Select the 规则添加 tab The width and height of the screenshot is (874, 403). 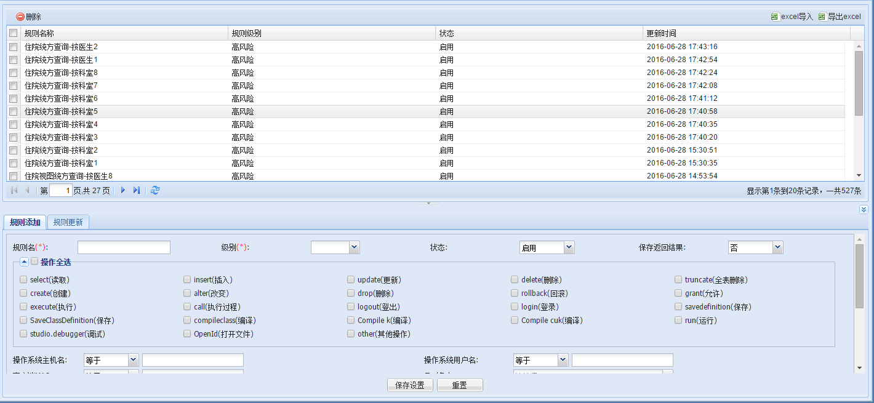(x=25, y=222)
